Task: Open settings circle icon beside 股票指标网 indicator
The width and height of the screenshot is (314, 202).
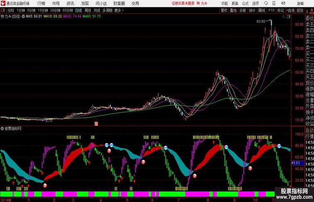Action: (2, 129)
